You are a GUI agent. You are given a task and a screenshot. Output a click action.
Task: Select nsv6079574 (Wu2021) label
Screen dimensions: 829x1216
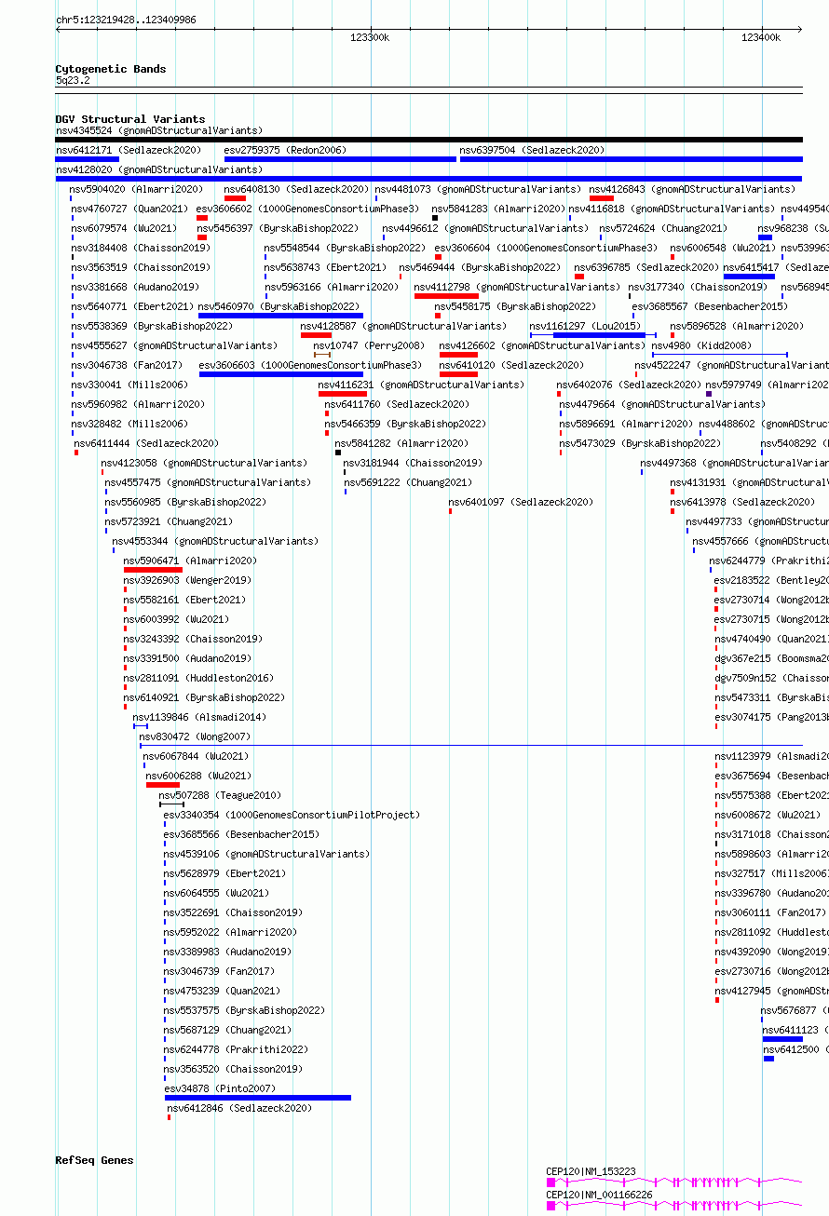click(124, 228)
